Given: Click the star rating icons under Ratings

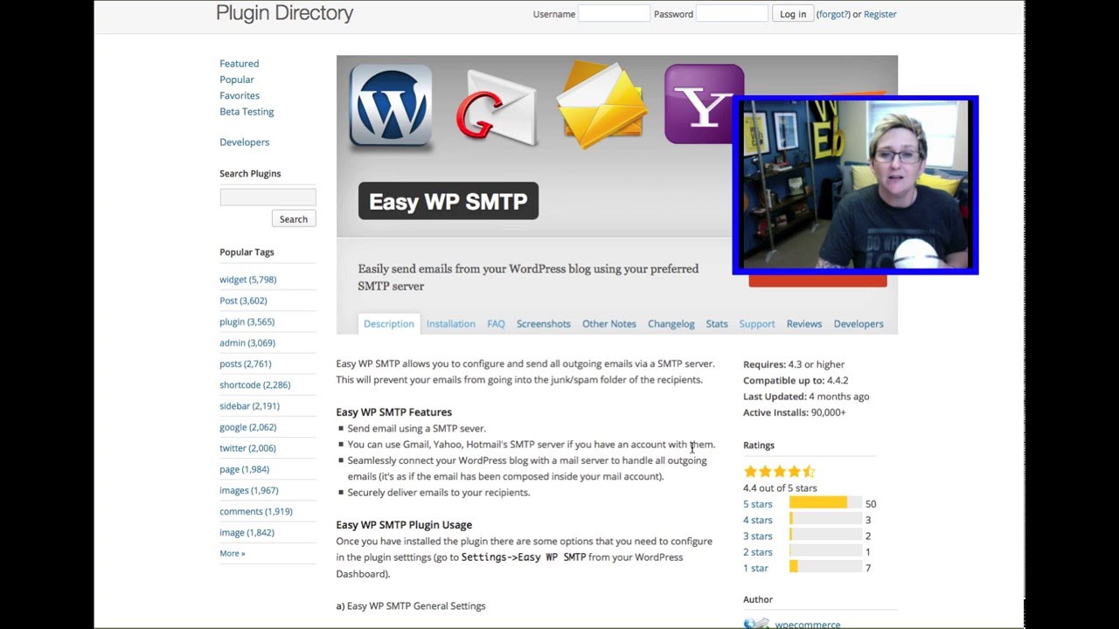Looking at the screenshot, I should [x=779, y=471].
